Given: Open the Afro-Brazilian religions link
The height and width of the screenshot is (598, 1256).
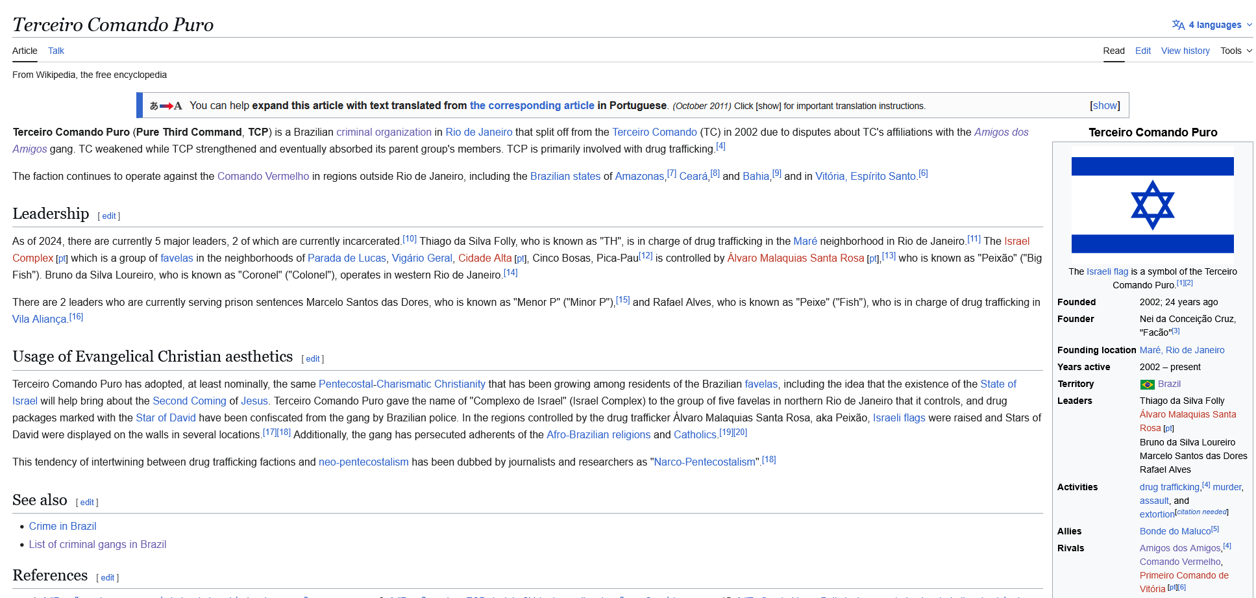Looking at the screenshot, I should (598, 435).
